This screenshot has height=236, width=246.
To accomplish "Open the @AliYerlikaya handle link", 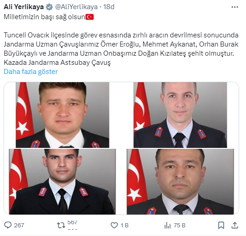I will pos(76,7).
